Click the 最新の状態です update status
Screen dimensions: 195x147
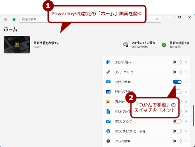pyautogui.click(x=179, y=43)
